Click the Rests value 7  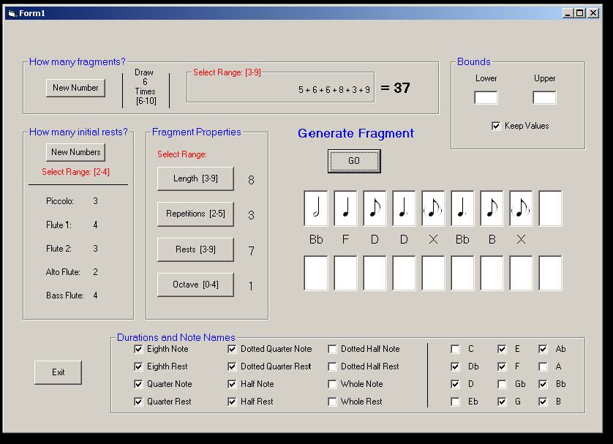(251, 251)
